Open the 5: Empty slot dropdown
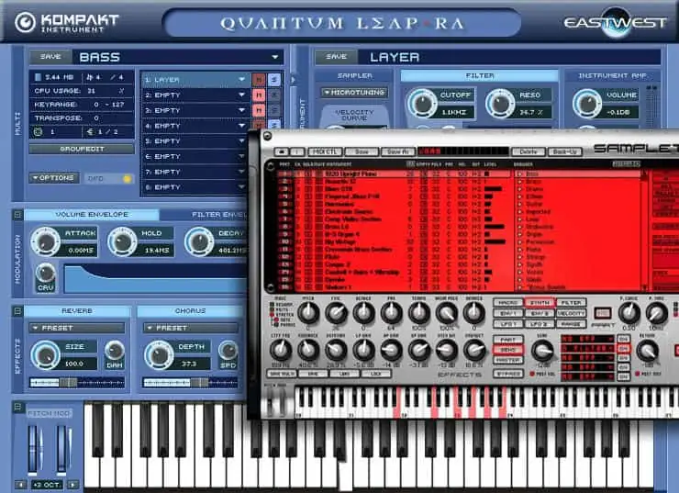The width and height of the screenshot is (679, 493). coord(241,141)
